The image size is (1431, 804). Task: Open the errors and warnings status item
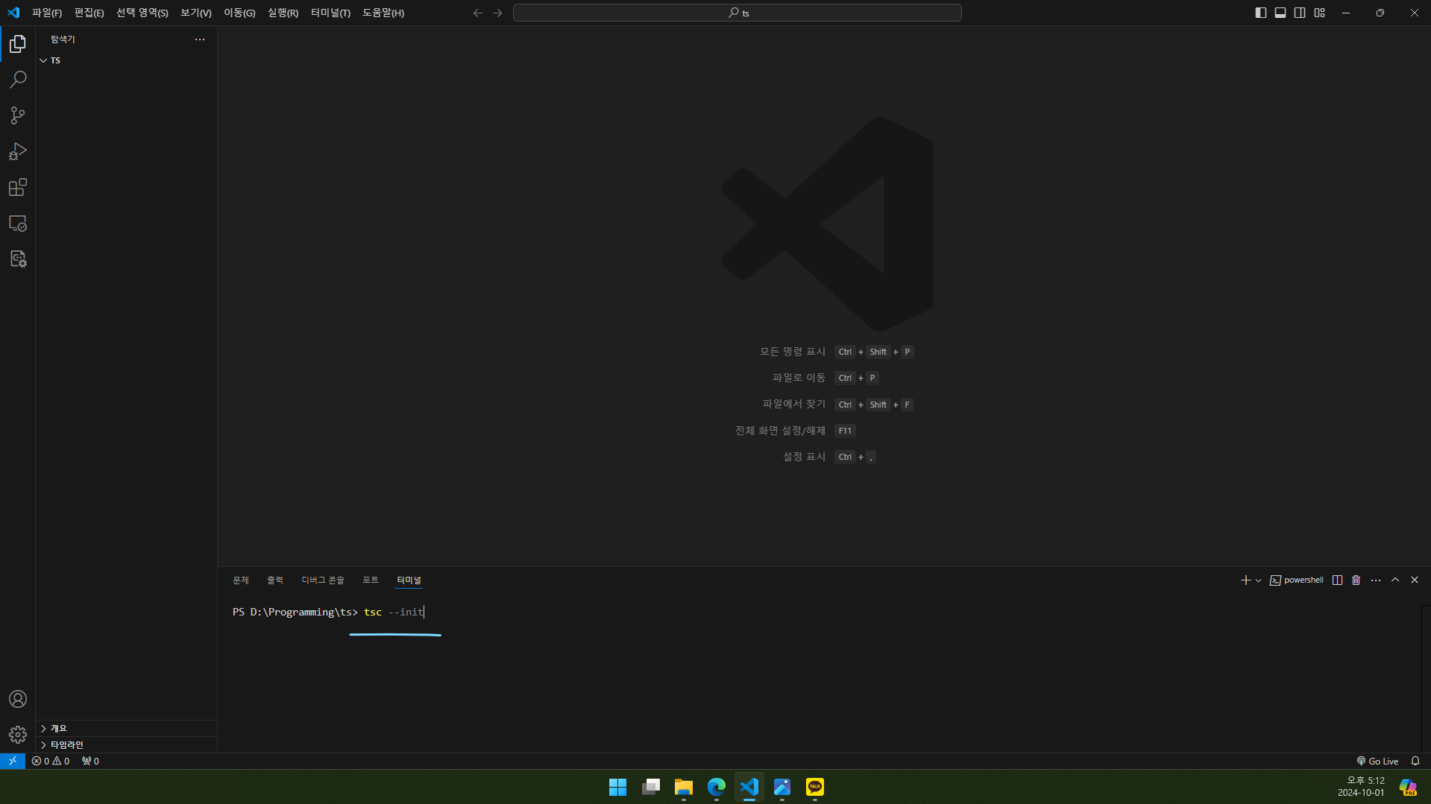click(51, 761)
